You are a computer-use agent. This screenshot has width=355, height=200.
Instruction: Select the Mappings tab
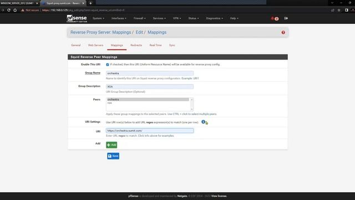point(117,46)
